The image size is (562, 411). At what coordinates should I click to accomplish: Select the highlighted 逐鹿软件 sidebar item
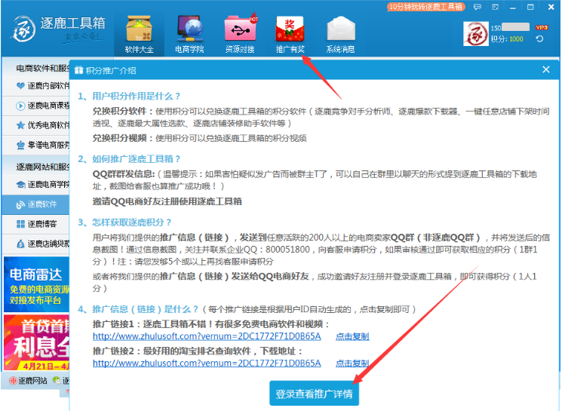[x=35, y=204]
